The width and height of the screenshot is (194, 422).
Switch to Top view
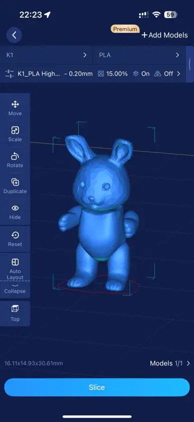point(15,313)
